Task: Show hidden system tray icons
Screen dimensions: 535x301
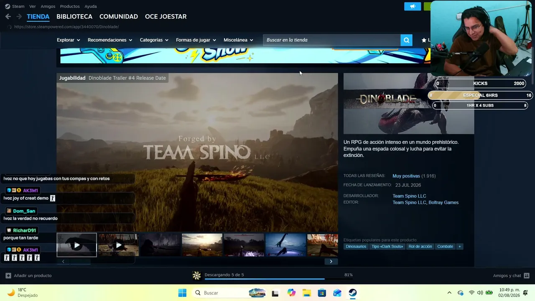Action: tap(449, 293)
